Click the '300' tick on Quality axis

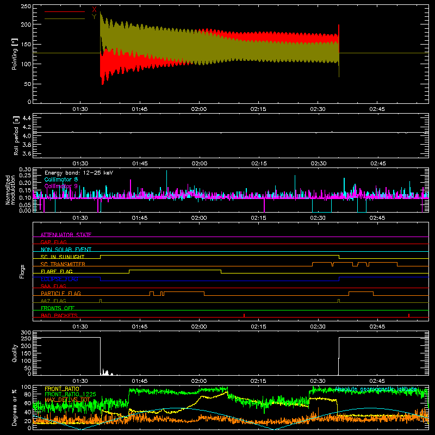point(26,333)
